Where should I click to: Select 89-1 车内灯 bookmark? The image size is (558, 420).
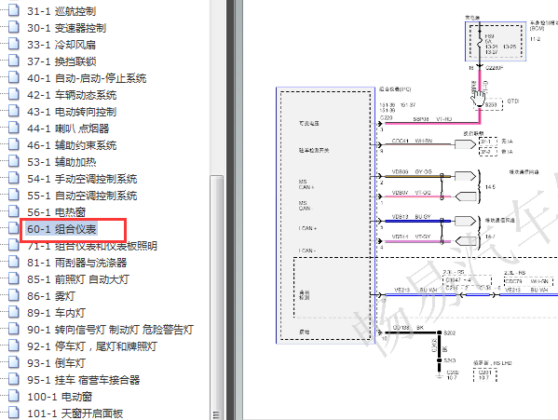tap(56, 313)
